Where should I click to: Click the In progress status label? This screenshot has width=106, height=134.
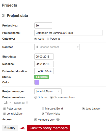tap(42, 77)
